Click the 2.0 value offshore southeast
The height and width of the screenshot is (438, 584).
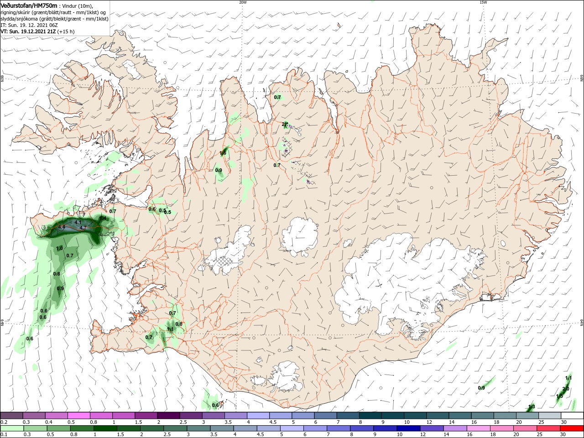(x=566, y=389)
